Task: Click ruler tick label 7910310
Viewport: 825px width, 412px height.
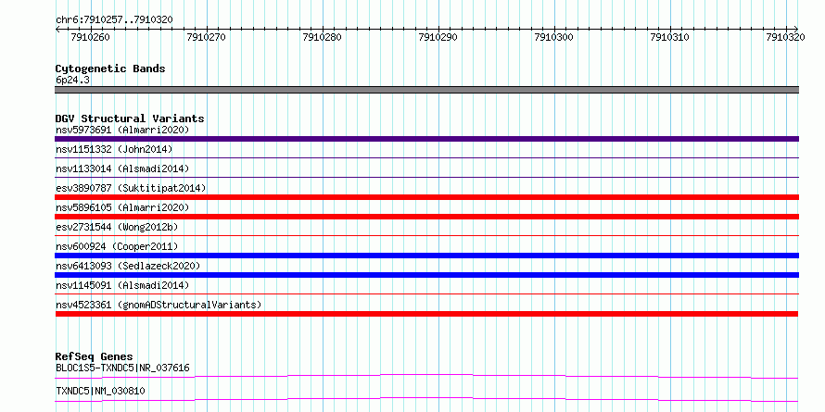Action: point(670,37)
